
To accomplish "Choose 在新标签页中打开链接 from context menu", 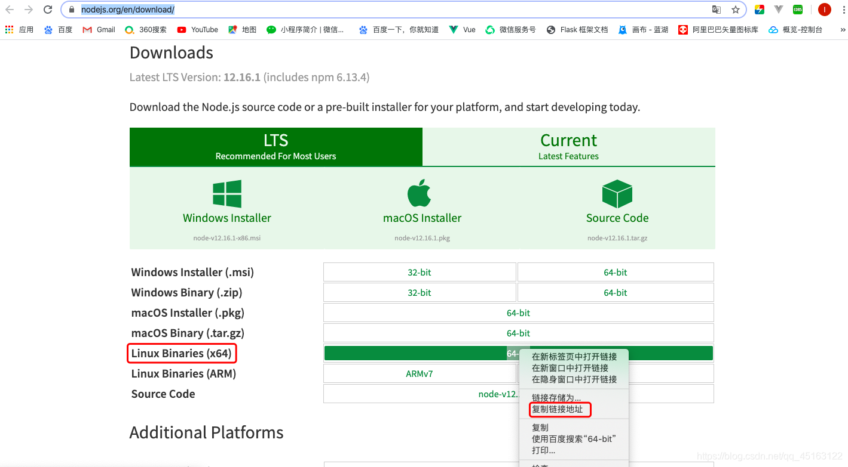I will tap(574, 357).
